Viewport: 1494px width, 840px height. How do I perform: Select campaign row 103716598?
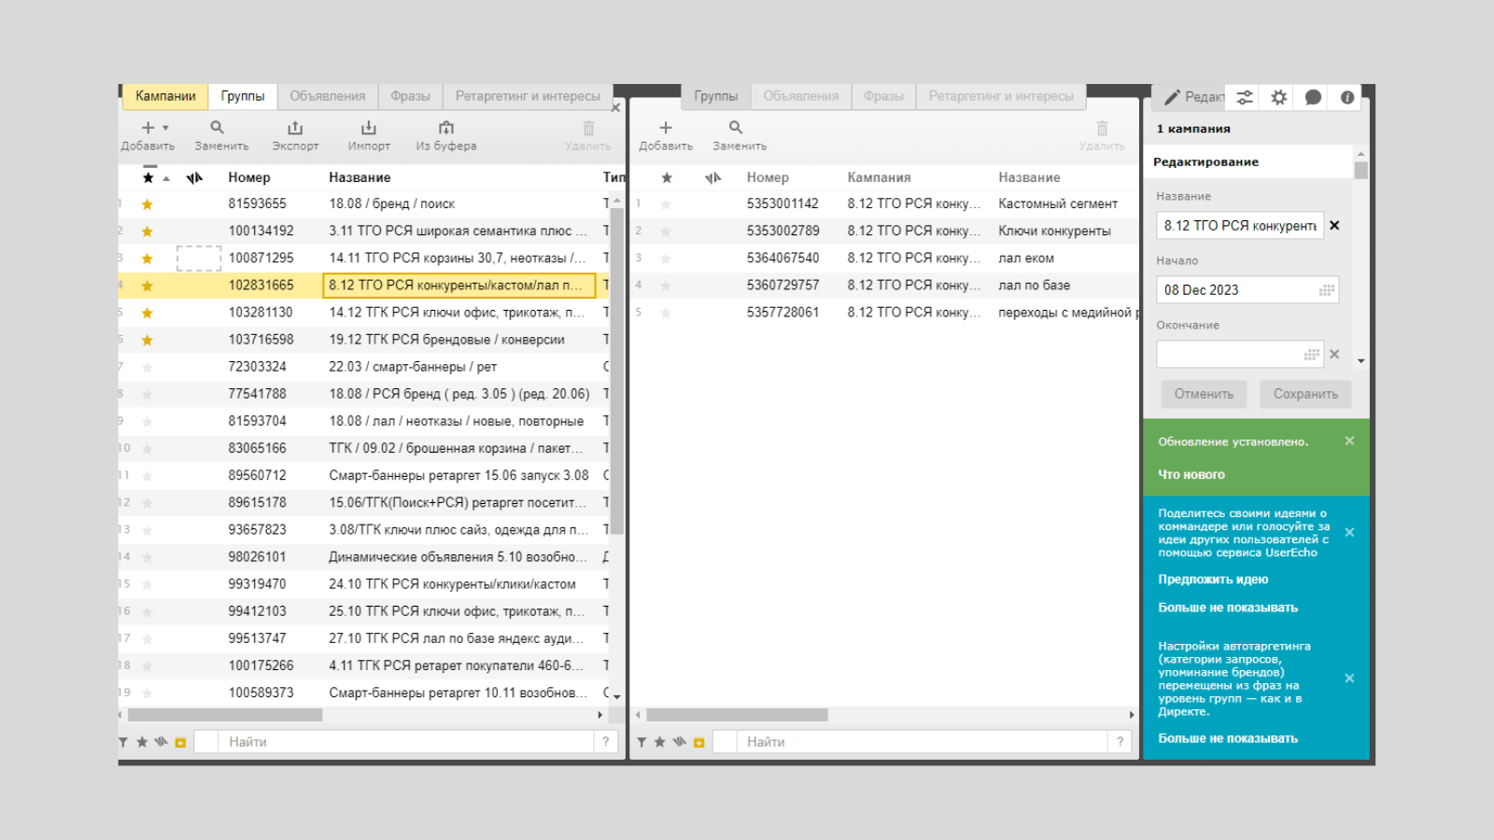364,340
